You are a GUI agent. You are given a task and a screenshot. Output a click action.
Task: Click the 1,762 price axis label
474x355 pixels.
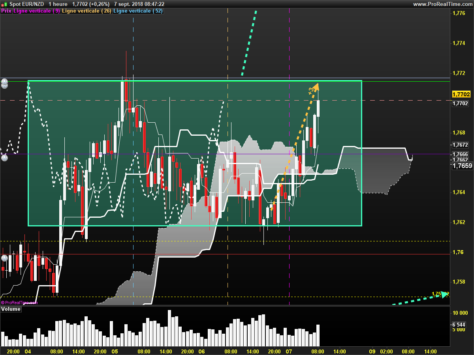[459, 222]
